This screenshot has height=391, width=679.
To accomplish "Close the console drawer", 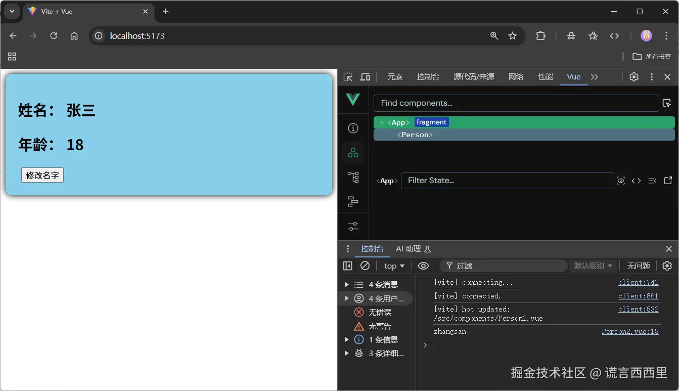I will (668, 249).
